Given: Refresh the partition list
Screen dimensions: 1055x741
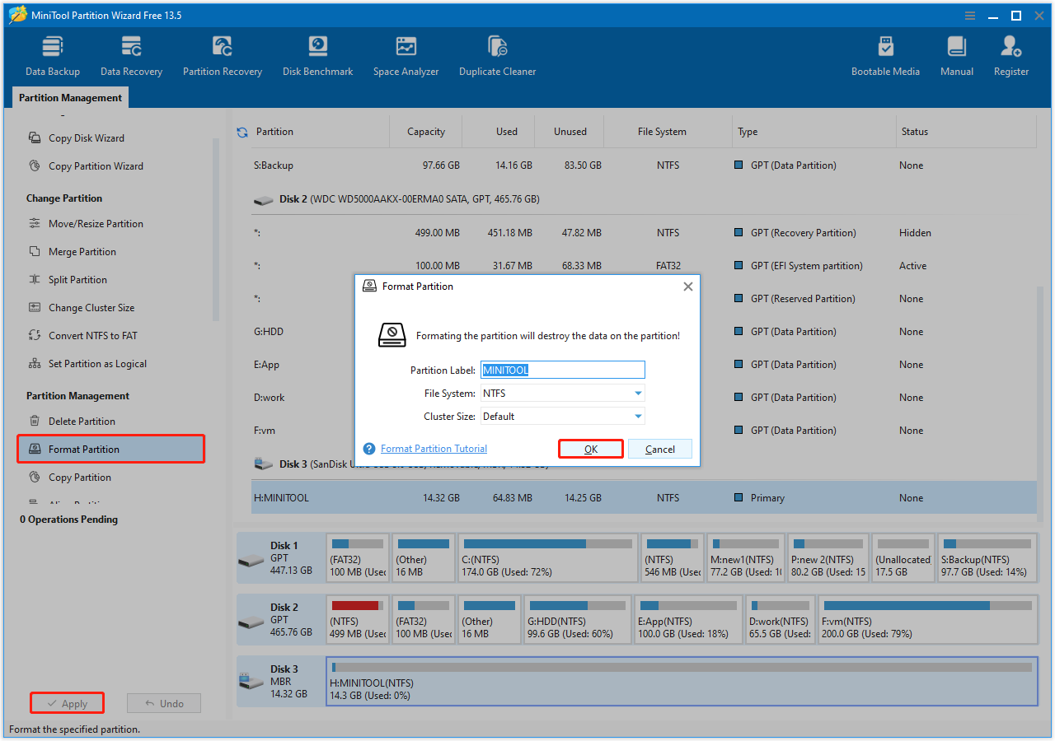Looking at the screenshot, I should [241, 131].
